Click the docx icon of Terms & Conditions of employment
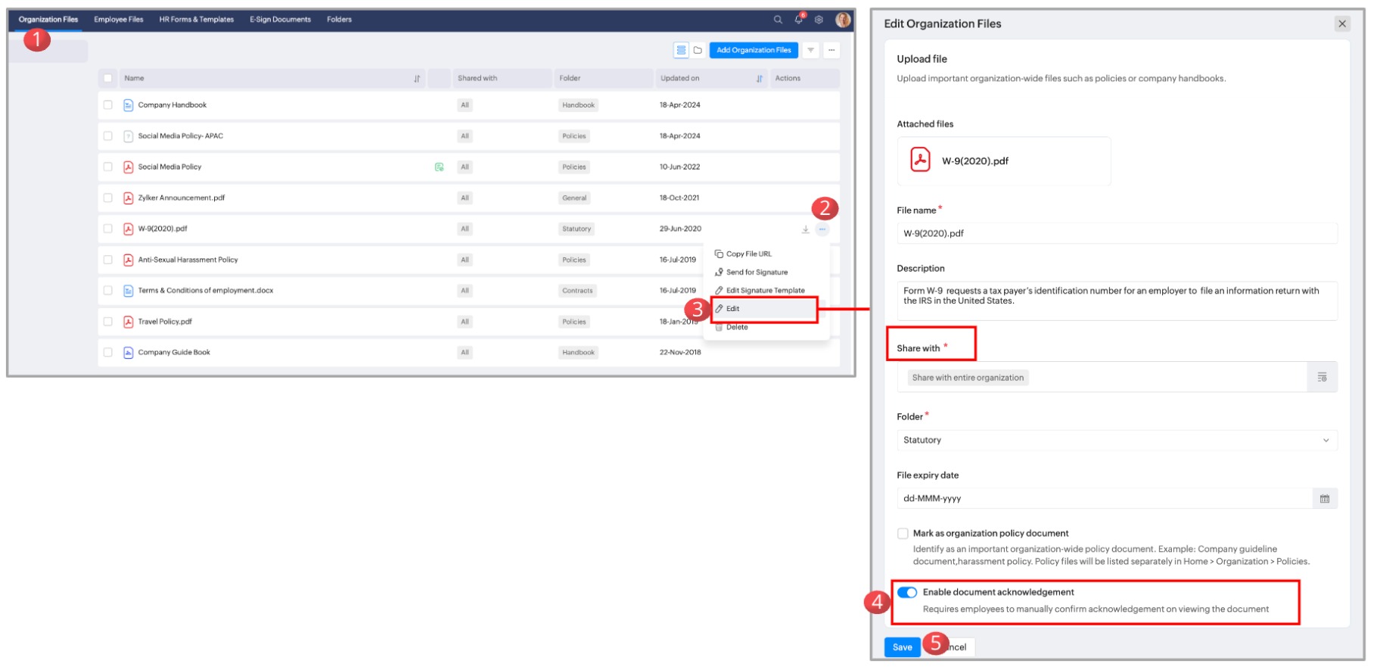Image resolution: width=1380 pixels, height=670 pixels. point(129,291)
